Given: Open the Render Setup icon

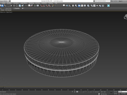Looking at the screenshot, I should coord(92,6).
